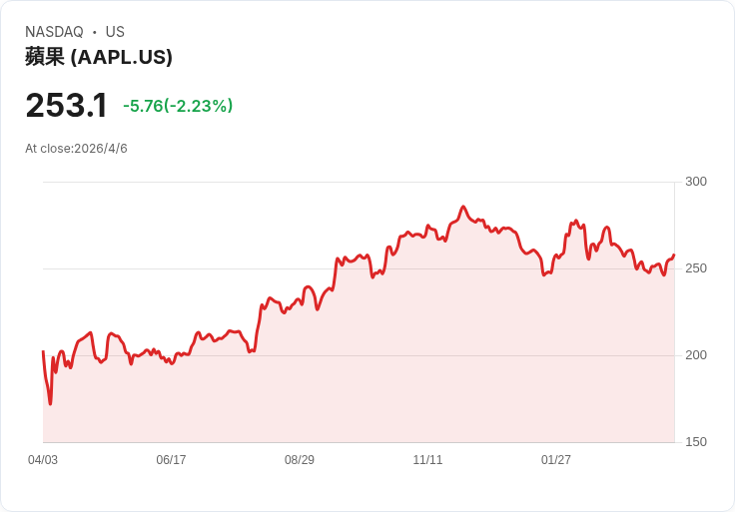This screenshot has width=735, height=512.
Task: Open the 蘋果 (AAPL.US) stock title
Action: pos(99,57)
